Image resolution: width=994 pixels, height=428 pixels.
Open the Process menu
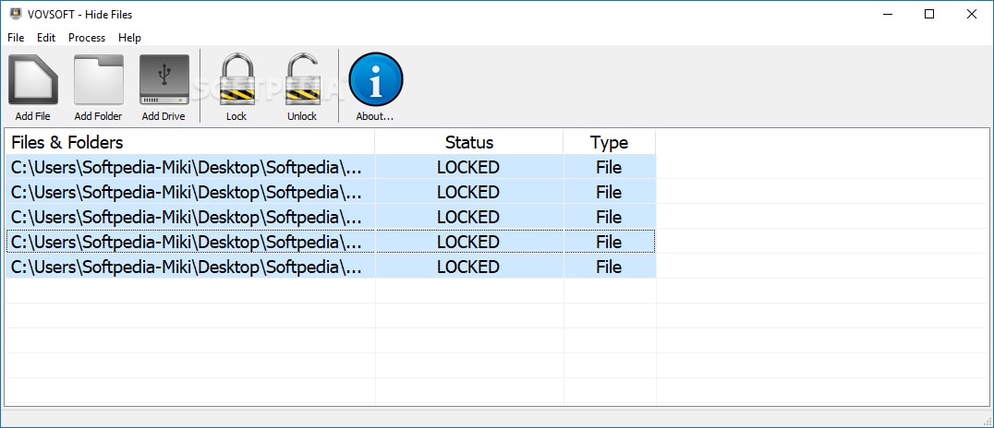[87, 38]
